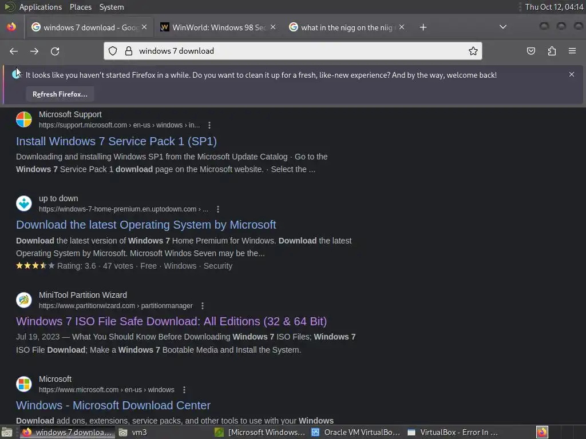Click the Microsoft site favicon
The image size is (586, 439).
point(24,384)
